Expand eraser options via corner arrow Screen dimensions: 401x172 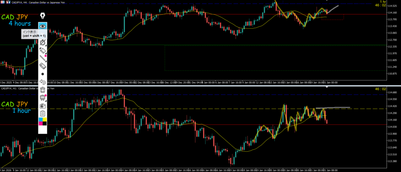click(46, 70)
